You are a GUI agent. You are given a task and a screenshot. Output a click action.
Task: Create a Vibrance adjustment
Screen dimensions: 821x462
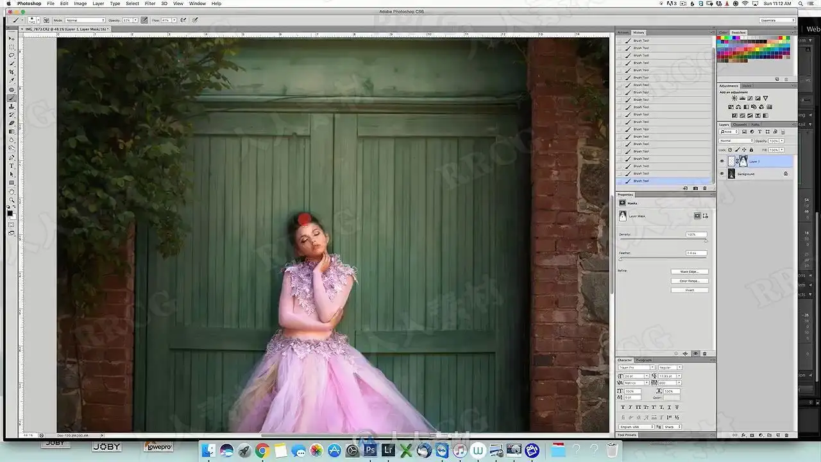pos(765,98)
